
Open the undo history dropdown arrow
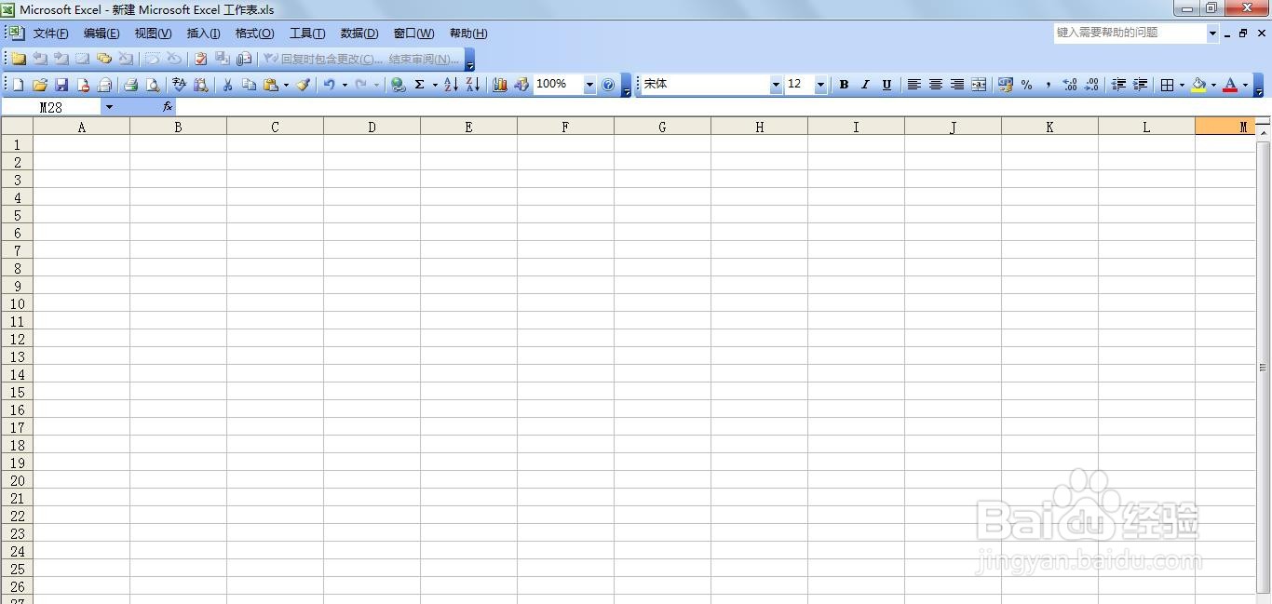345,85
